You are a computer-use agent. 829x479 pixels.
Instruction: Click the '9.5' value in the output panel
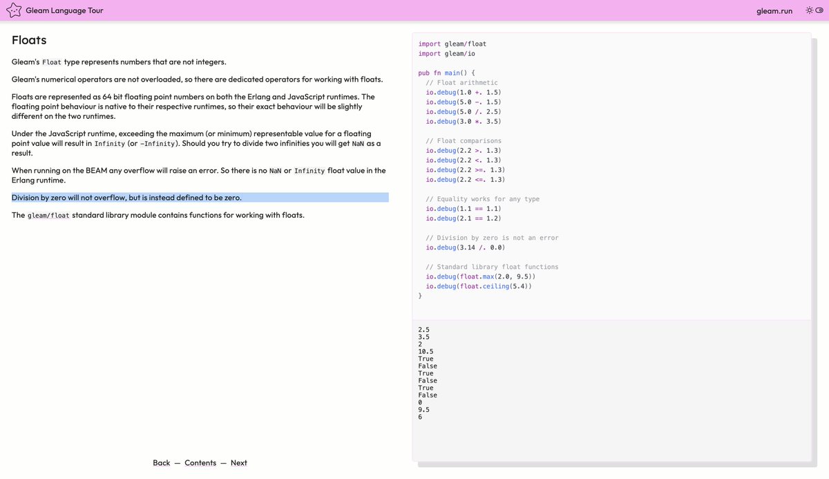(x=423, y=409)
